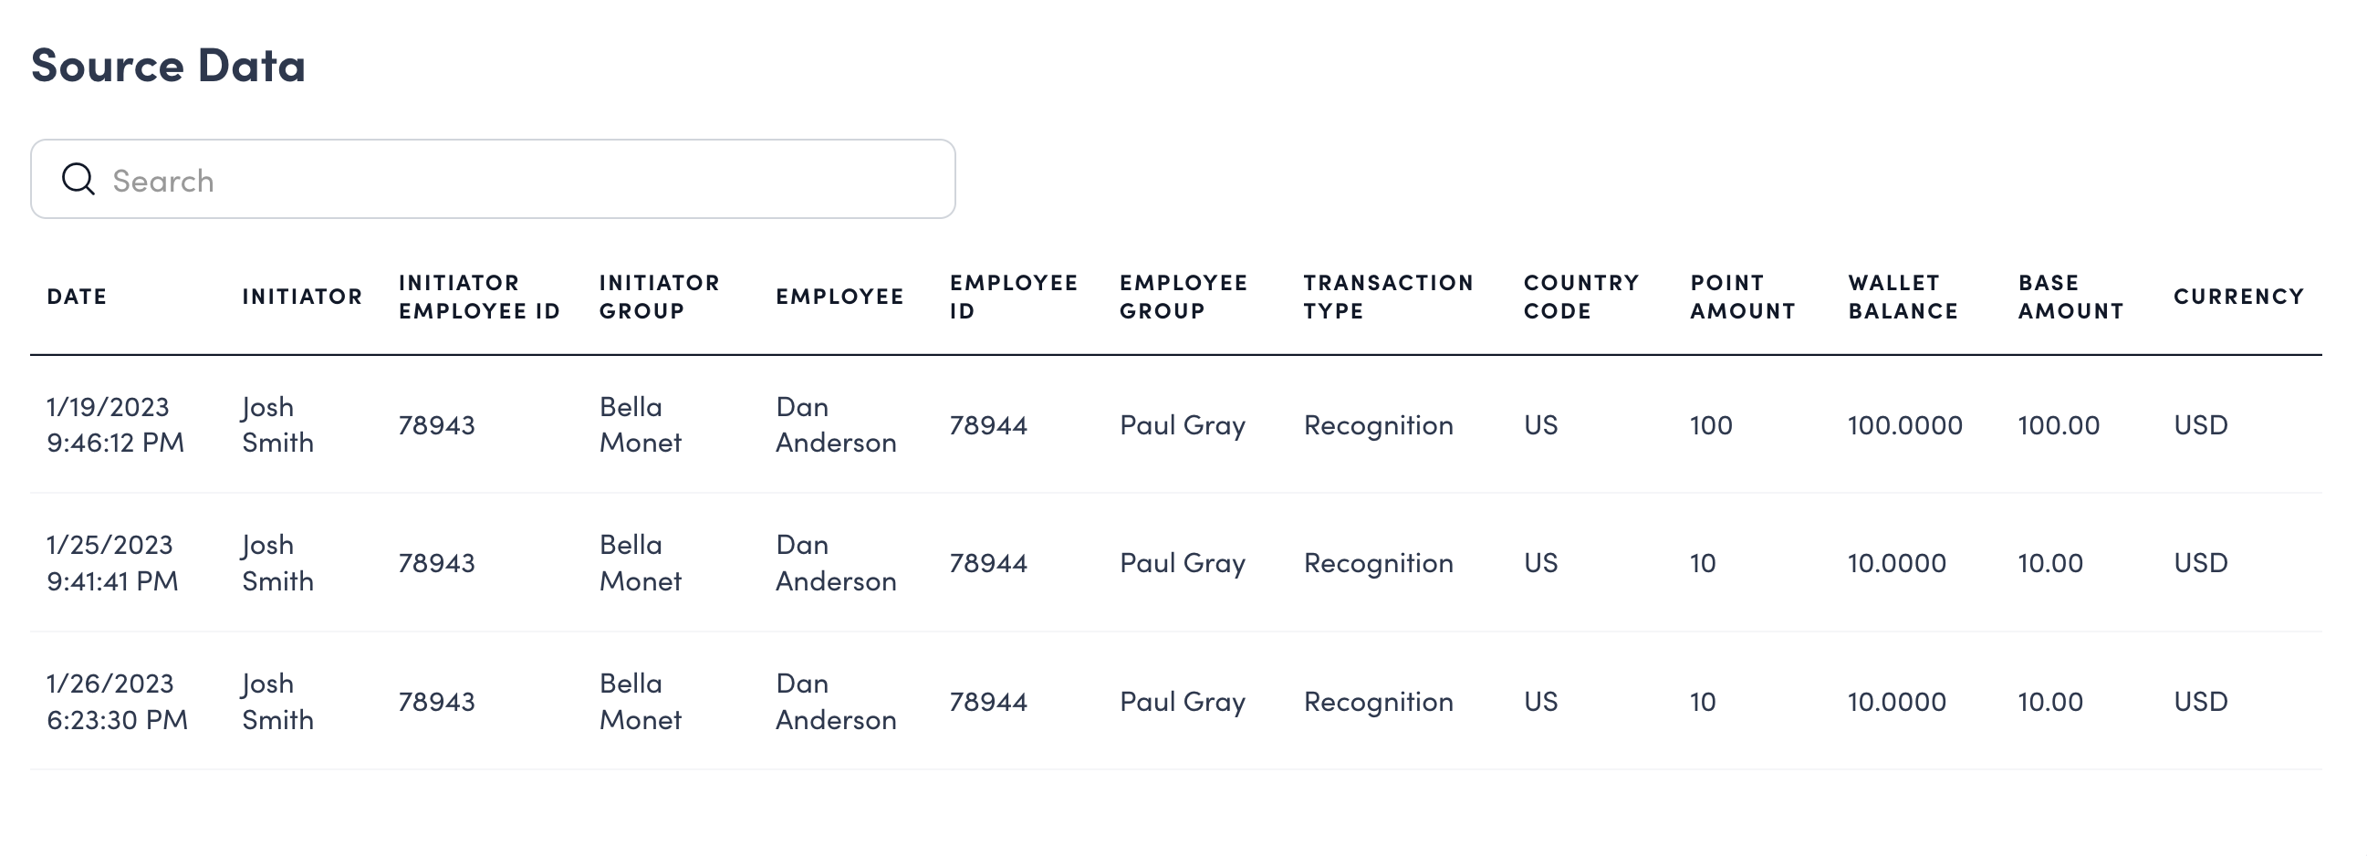
Task: Click the INITIATOR GROUP column header
Action: click(658, 296)
